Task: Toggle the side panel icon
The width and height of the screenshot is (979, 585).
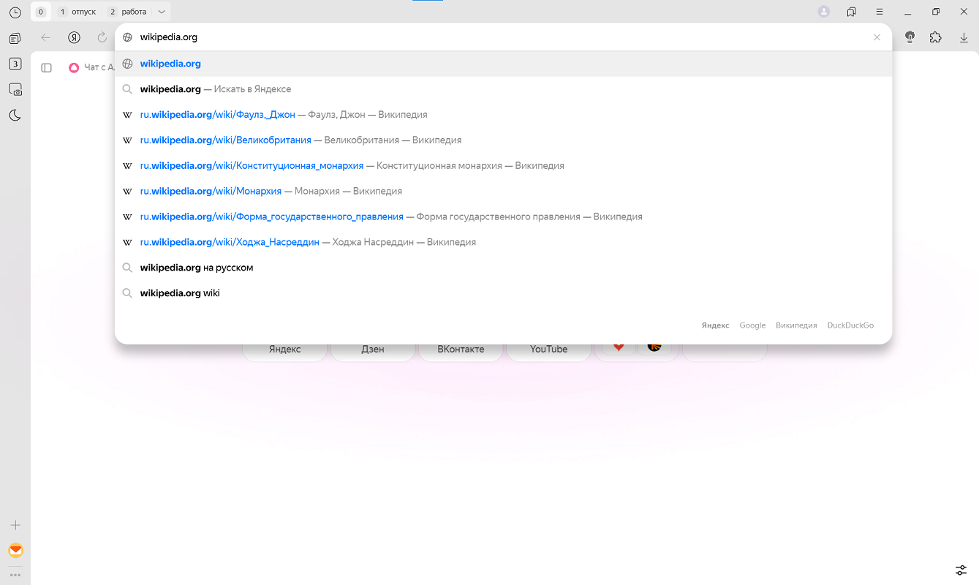Action: (46, 67)
